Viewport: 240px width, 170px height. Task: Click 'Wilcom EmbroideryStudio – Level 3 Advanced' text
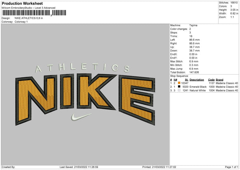click(x=28, y=8)
